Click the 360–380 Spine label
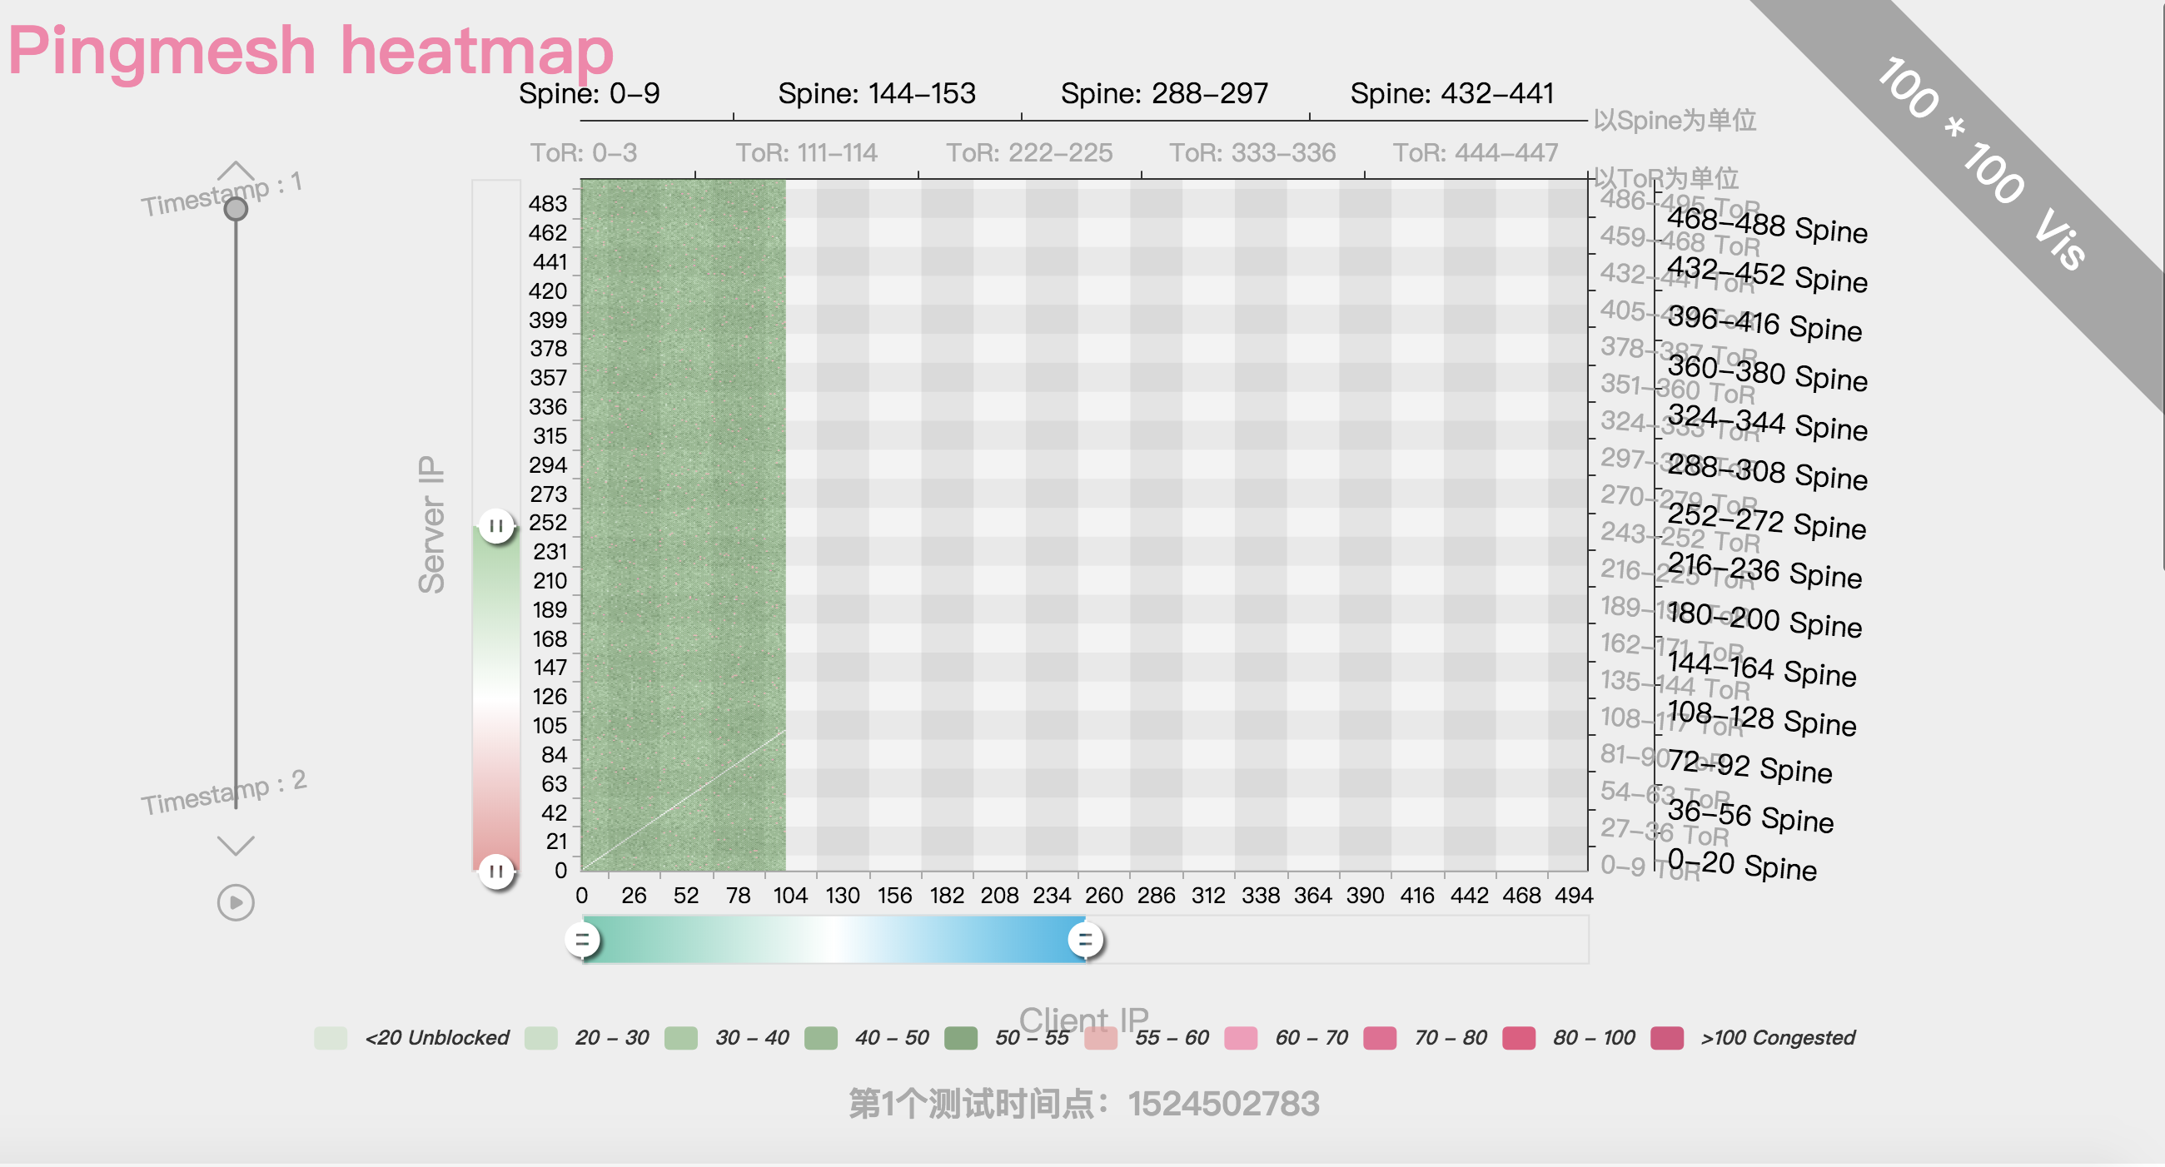 point(1768,373)
